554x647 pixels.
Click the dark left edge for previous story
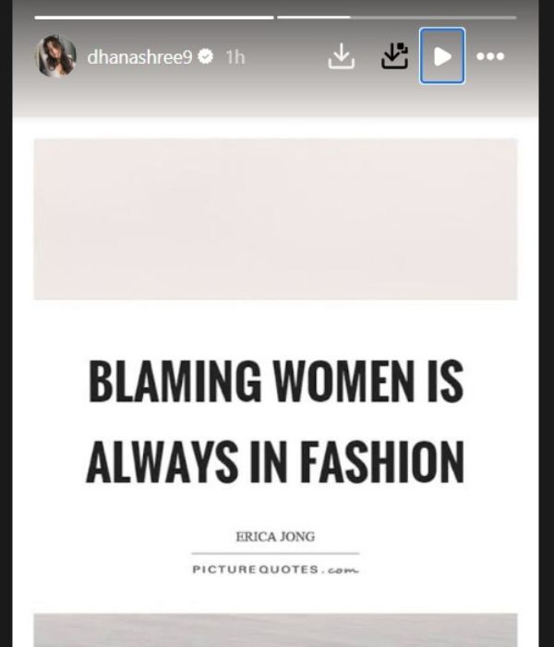coord(6,323)
